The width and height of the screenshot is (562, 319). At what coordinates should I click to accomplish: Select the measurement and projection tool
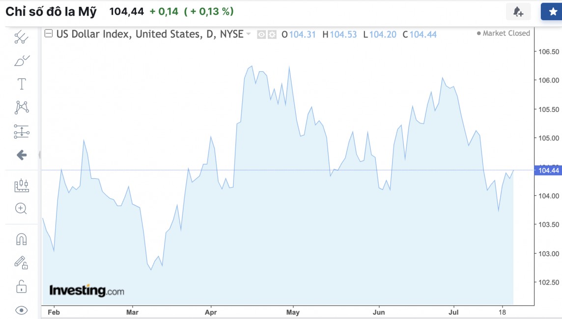tap(22, 132)
